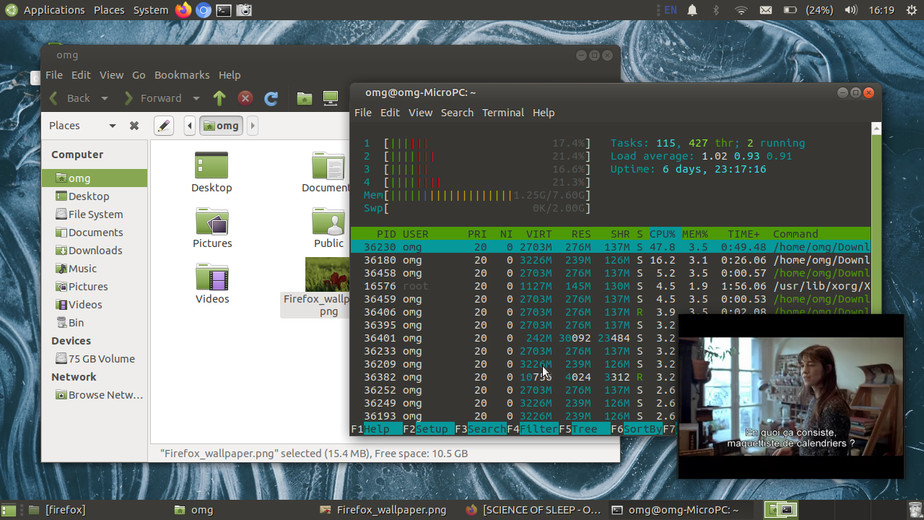This screenshot has width=924, height=520.
Task: Expand the Forward history dropdown arrow
Action: (x=196, y=98)
